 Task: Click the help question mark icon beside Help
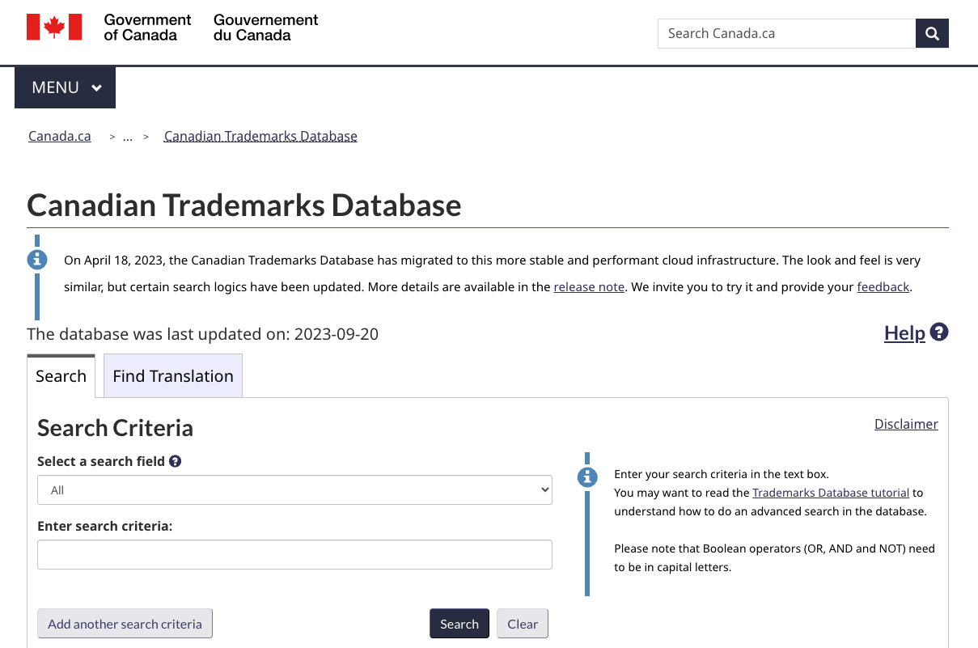click(938, 332)
